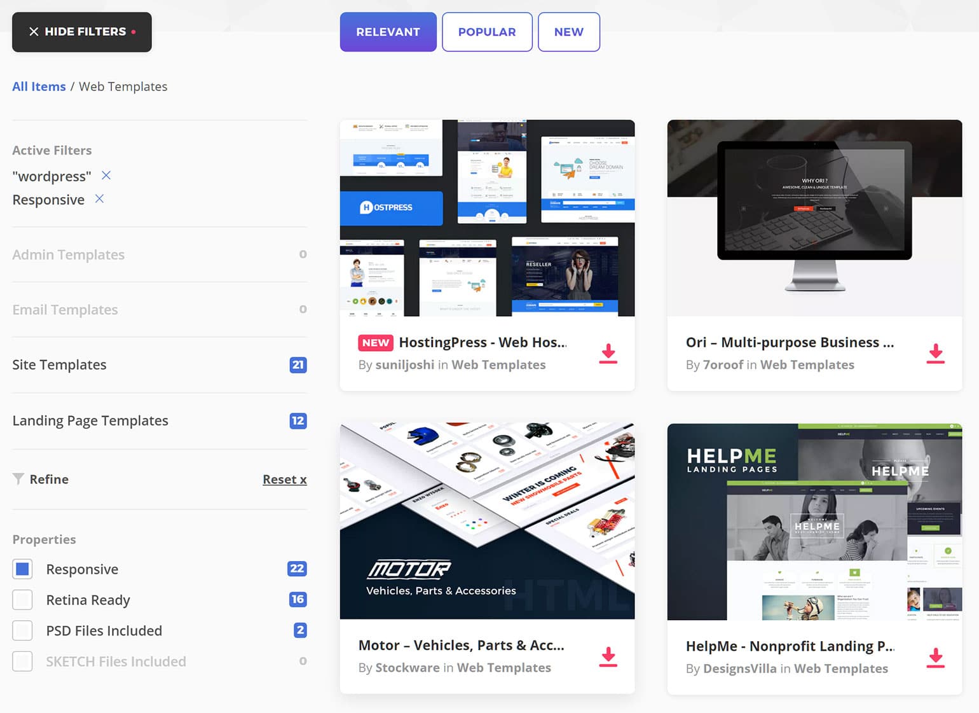Download the Motor vehicles template
The width and height of the screenshot is (979, 713).
coord(608,658)
